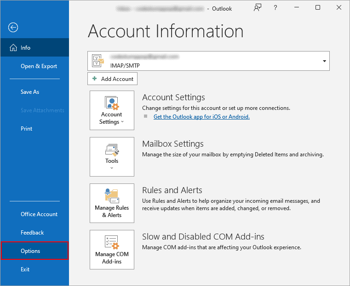Select Print in sidebar
The height and width of the screenshot is (286, 350).
pos(26,128)
